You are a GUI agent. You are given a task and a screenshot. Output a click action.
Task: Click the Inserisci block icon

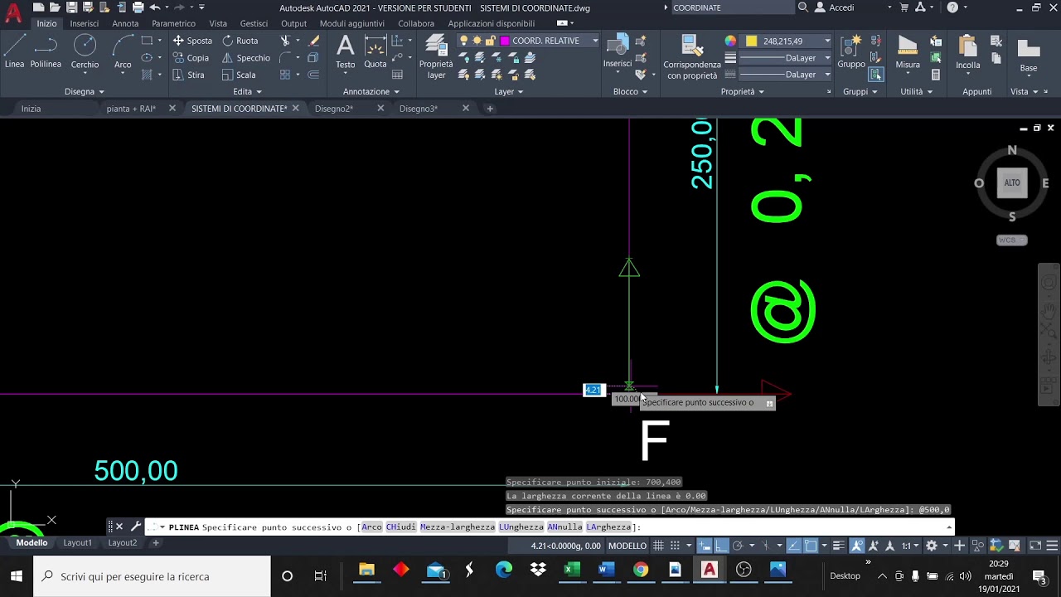[618, 51]
